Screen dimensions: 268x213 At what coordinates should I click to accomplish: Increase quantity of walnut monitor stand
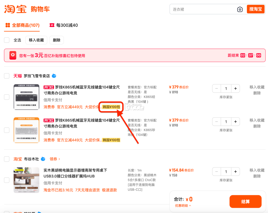tap(235, 172)
